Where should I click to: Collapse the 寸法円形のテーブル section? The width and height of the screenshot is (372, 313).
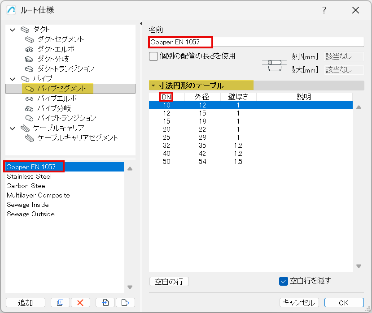(x=153, y=86)
